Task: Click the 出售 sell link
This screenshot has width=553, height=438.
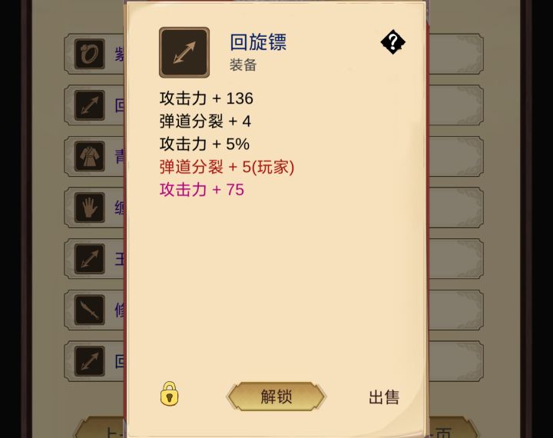Action: [384, 397]
